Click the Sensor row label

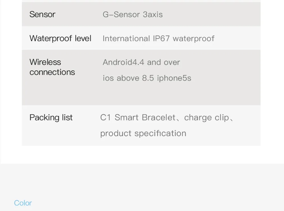(x=42, y=14)
